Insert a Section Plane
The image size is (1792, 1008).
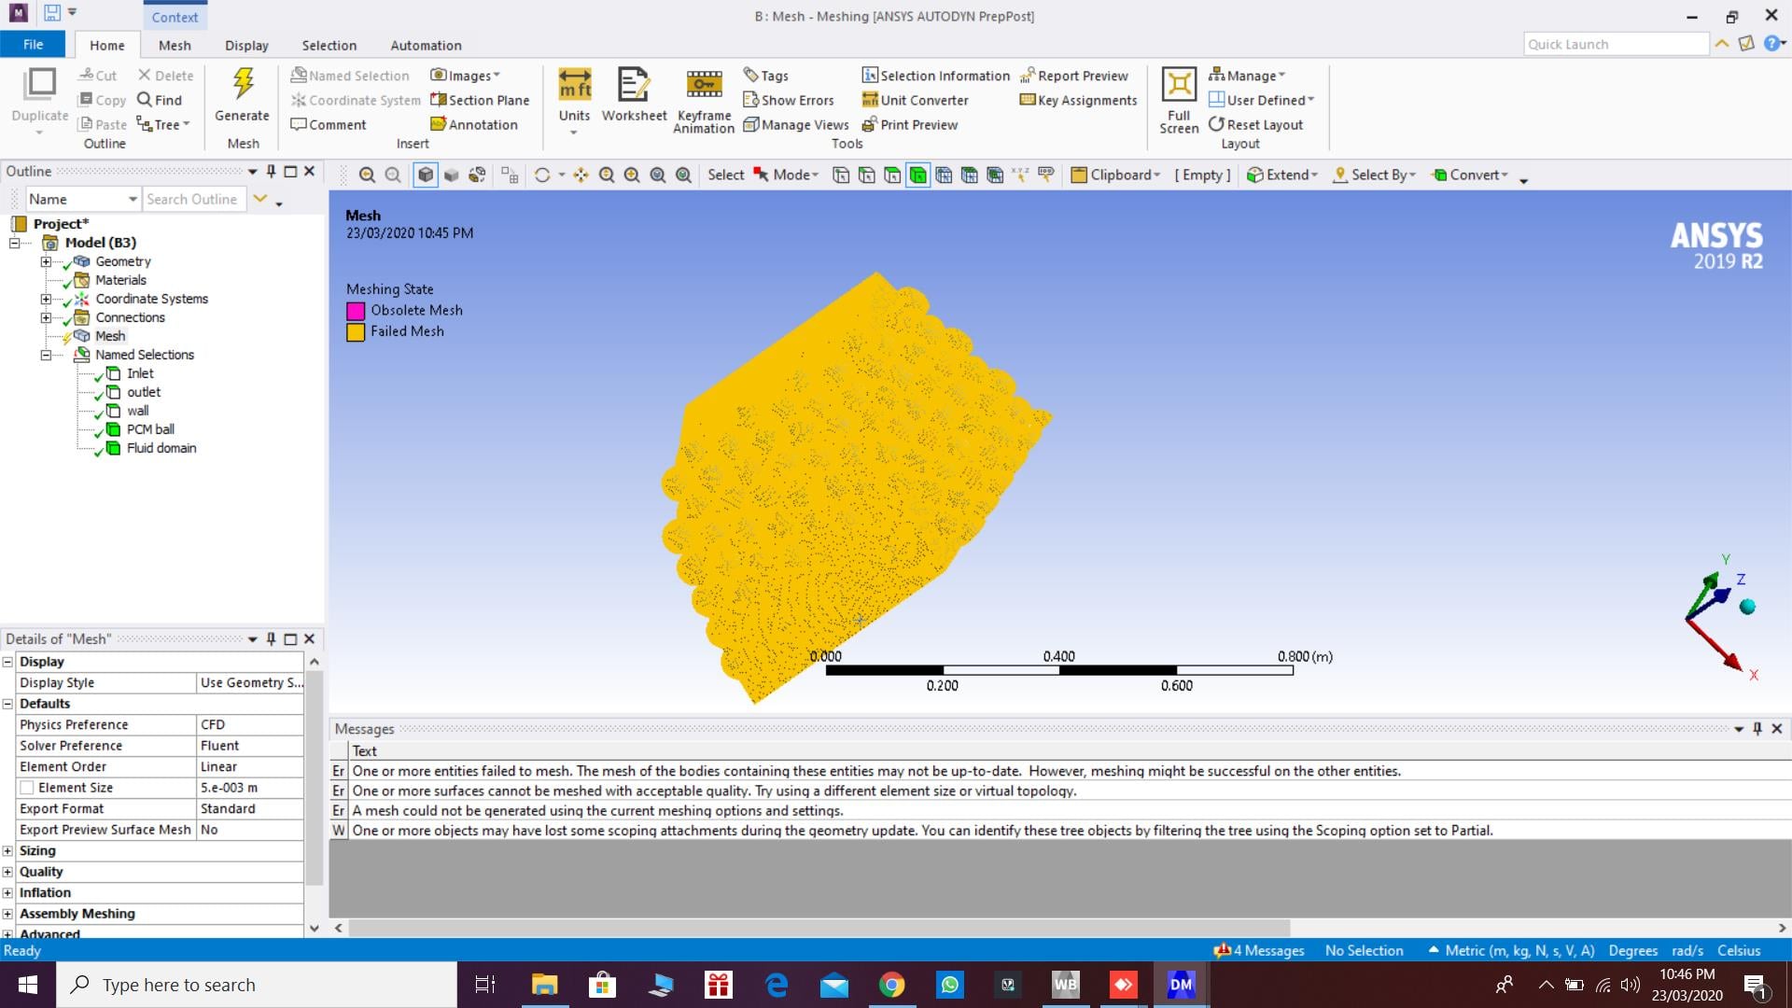pyautogui.click(x=480, y=100)
